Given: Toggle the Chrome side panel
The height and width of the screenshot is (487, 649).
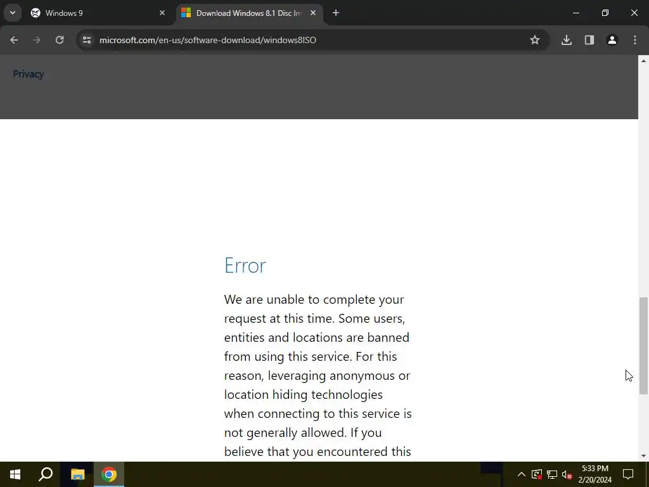Looking at the screenshot, I should (589, 40).
